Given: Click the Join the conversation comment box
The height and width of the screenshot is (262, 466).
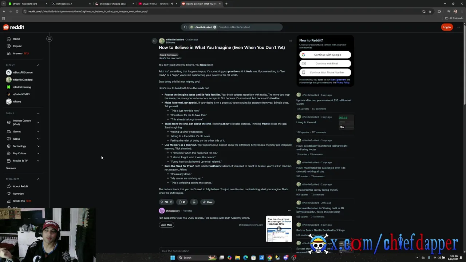Looking at the screenshot, I should (x=225, y=251).
